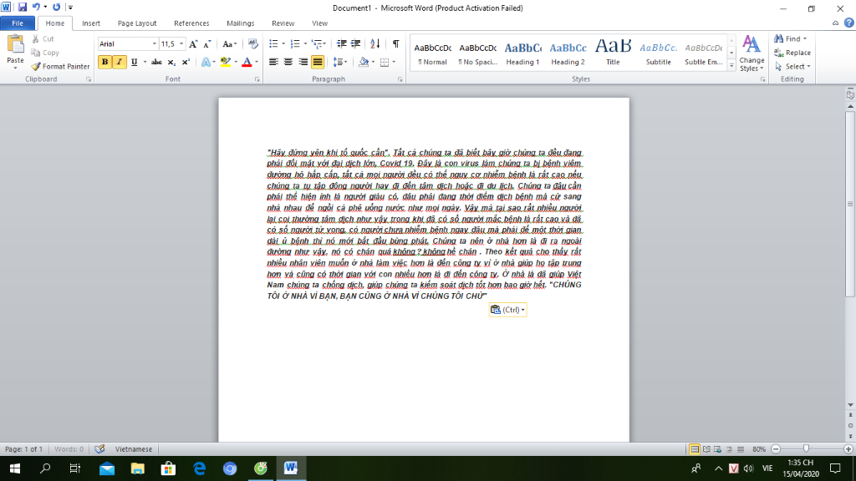
Task: Apply the red font color
Action: click(247, 62)
